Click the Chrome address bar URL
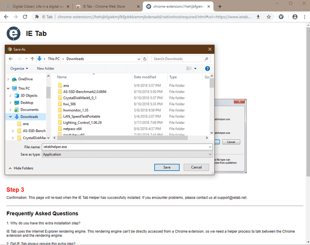The height and width of the screenshot is (245, 310). (x=154, y=17)
